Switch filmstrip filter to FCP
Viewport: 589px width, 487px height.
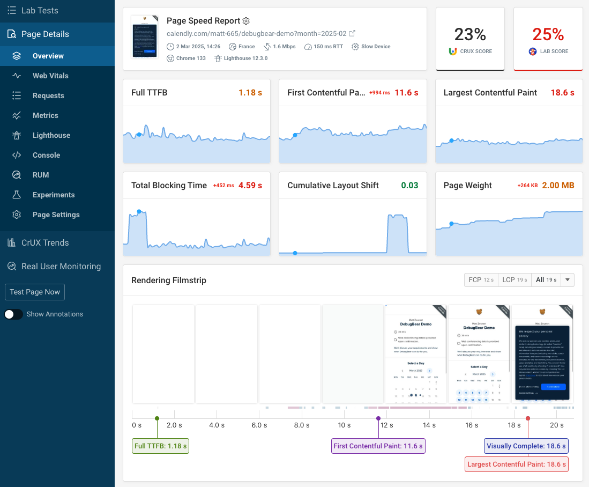tap(481, 279)
